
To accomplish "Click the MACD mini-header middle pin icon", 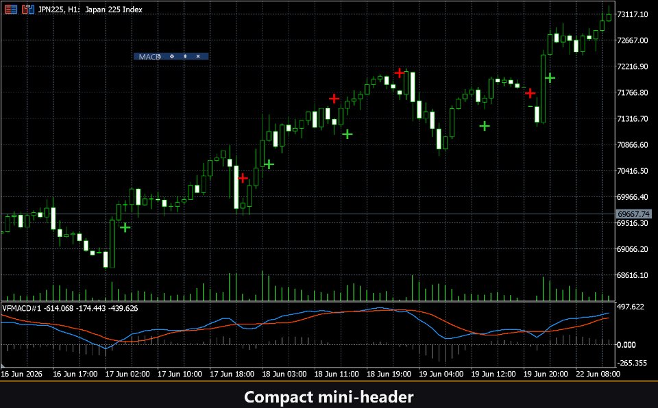I will pyautogui.click(x=185, y=56).
